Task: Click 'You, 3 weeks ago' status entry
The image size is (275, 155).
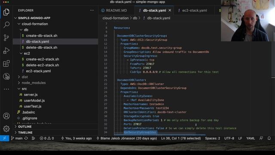Action: click(76, 138)
